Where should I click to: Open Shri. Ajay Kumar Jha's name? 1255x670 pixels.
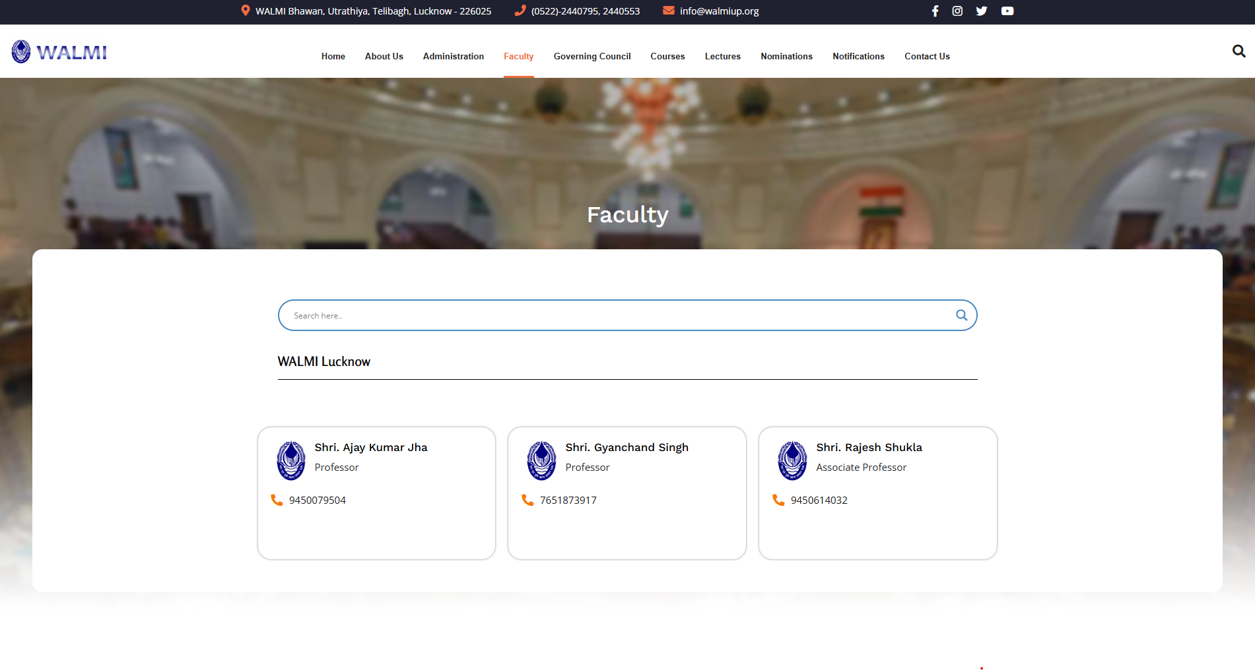pyautogui.click(x=371, y=447)
